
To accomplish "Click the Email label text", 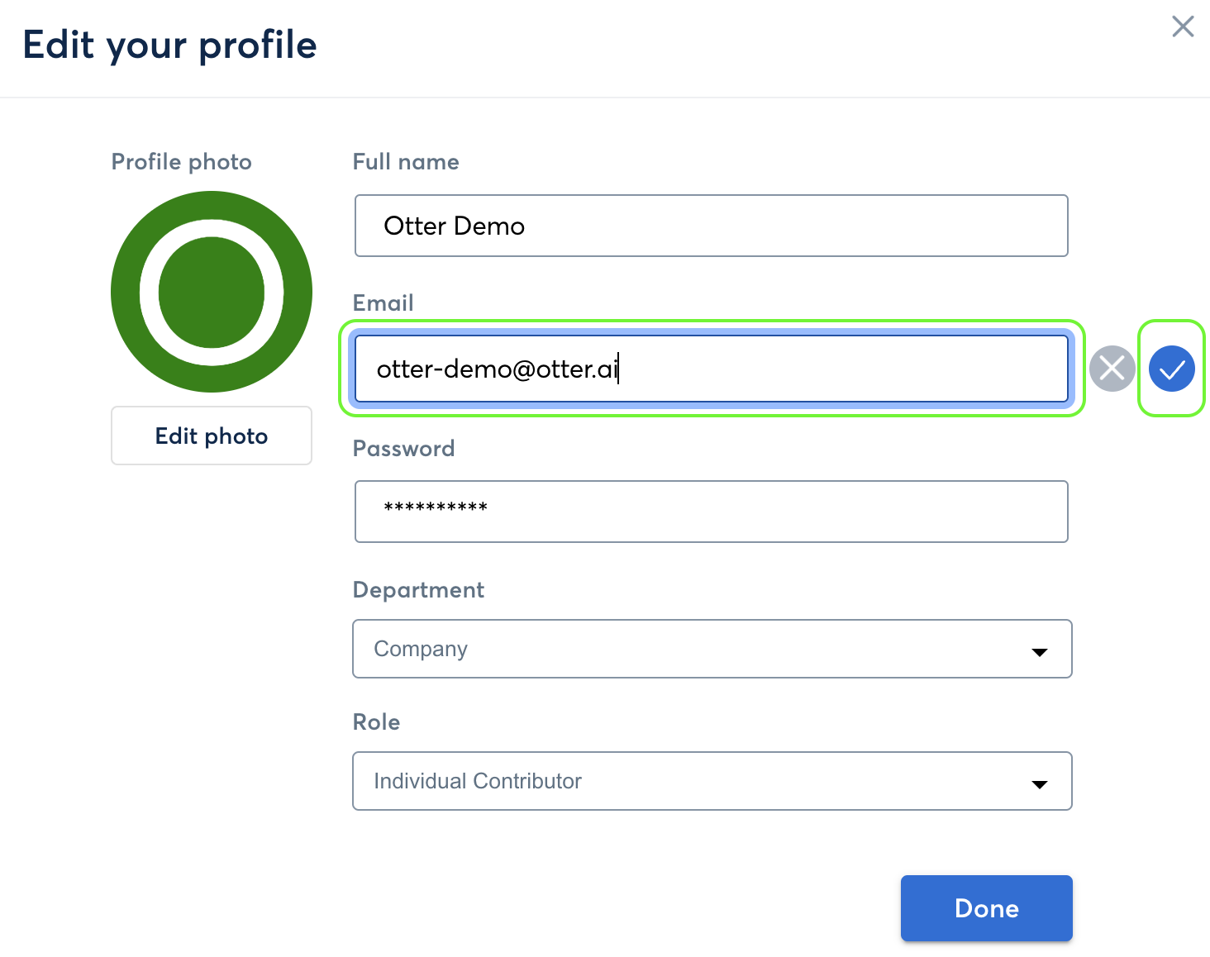I will pos(383,303).
